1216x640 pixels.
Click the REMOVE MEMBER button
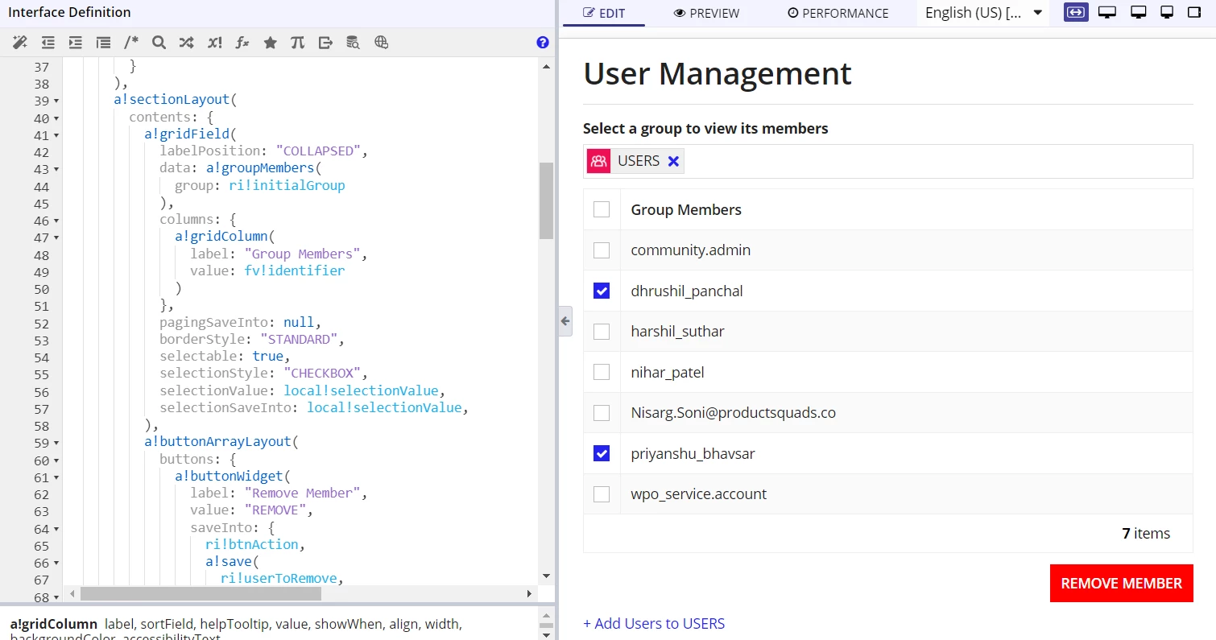click(x=1122, y=584)
